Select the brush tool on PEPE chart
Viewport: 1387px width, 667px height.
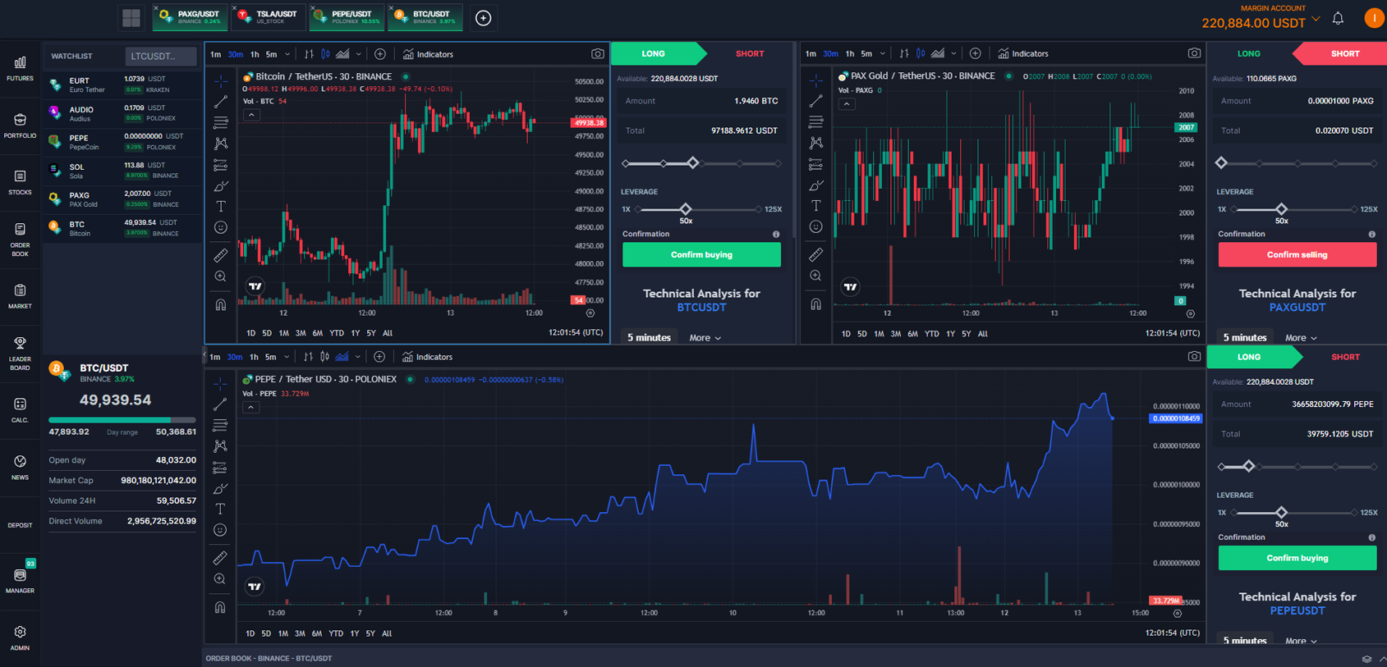pyautogui.click(x=220, y=488)
